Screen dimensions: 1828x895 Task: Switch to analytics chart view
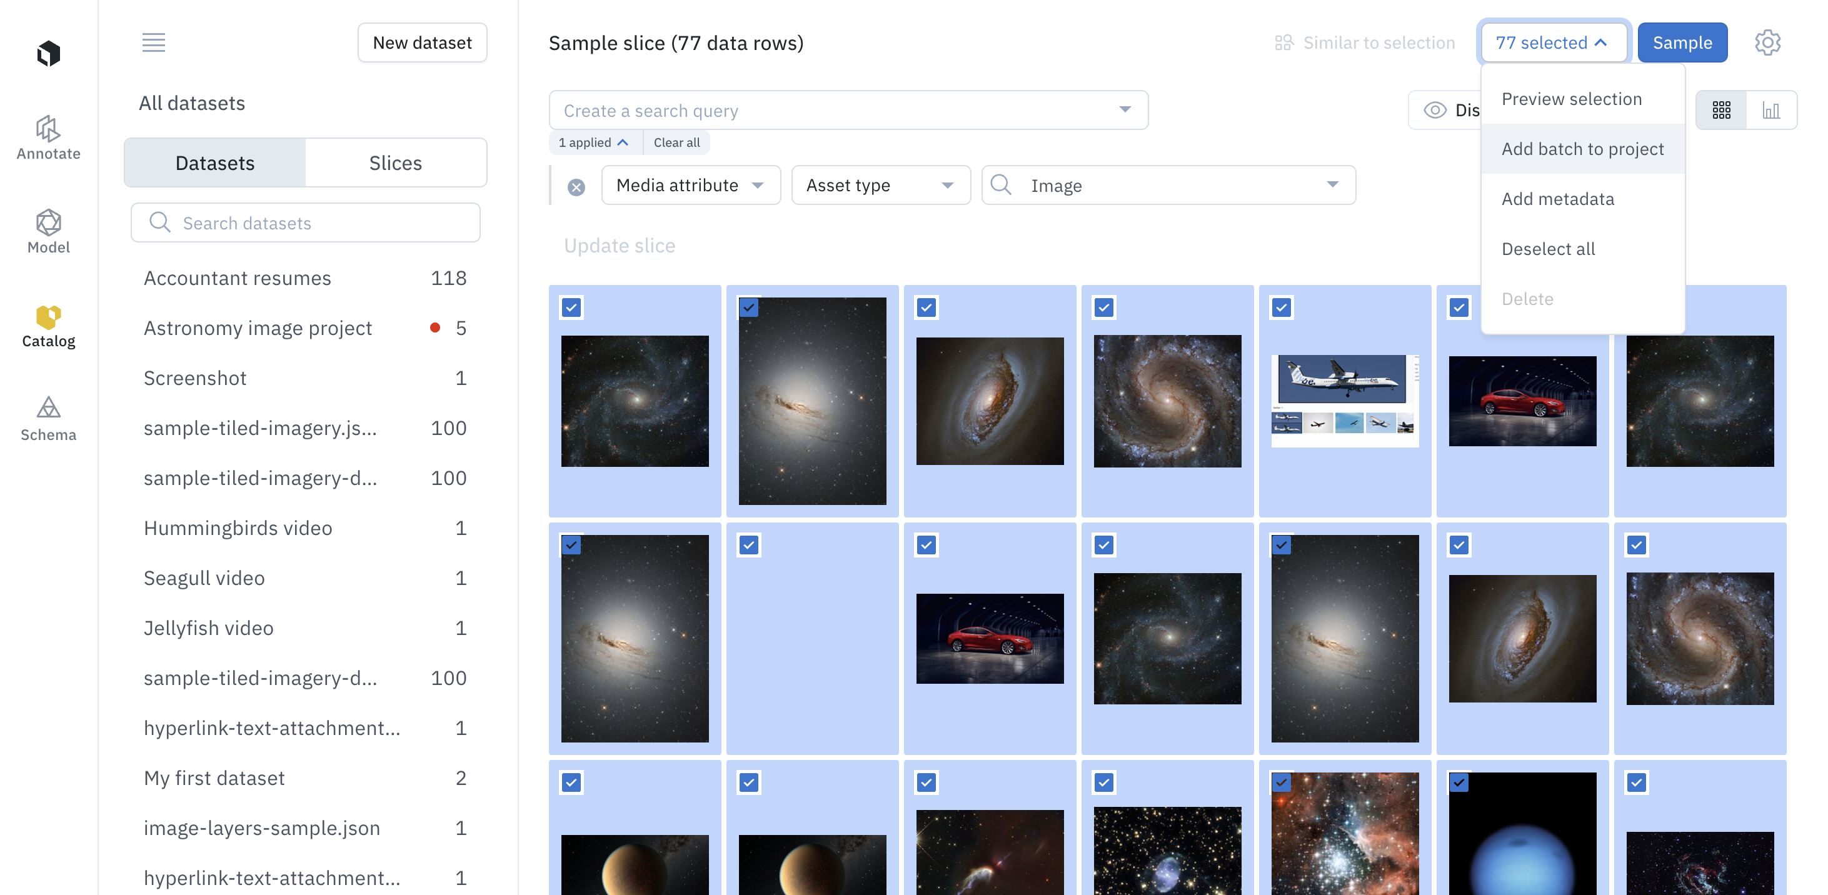coord(1770,110)
